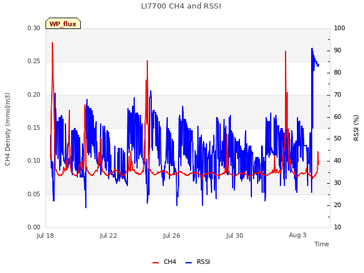The width and height of the screenshot is (364, 273).
Task: Click the Jul 18 x-axis tick label
Action: [x=45, y=235]
